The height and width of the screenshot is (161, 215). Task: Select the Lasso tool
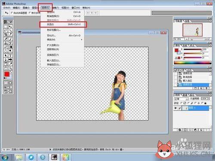click(6, 30)
